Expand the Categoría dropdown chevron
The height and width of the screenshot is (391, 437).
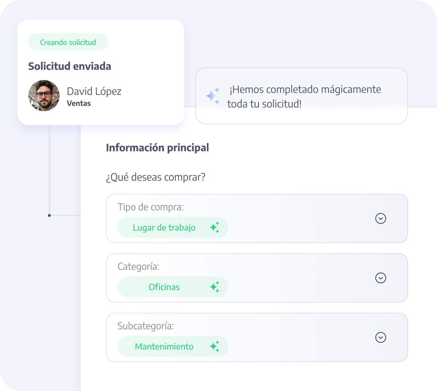point(380,278)
